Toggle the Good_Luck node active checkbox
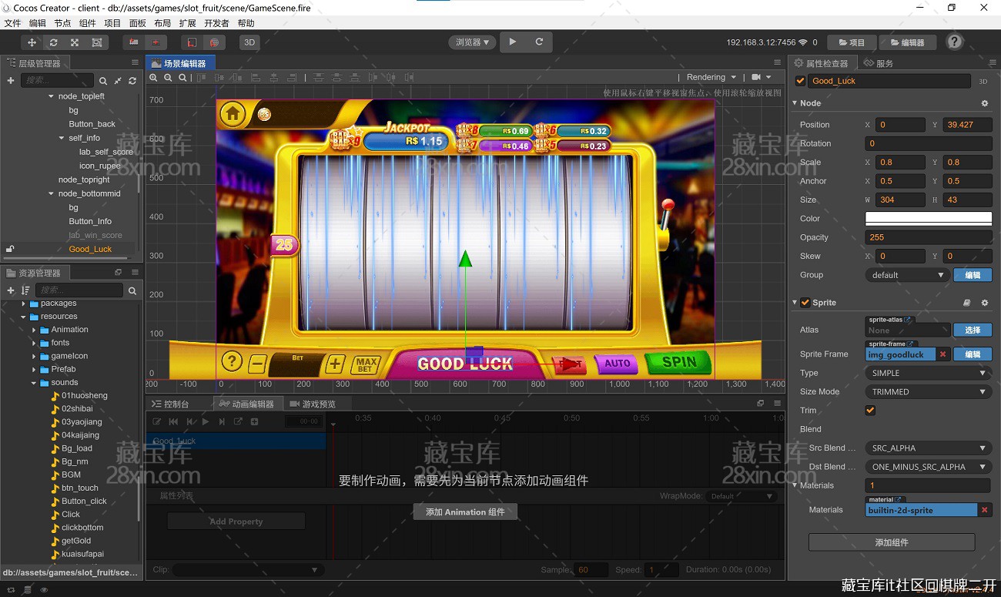This screenshot has width=1001, height=597. [800, 81]
